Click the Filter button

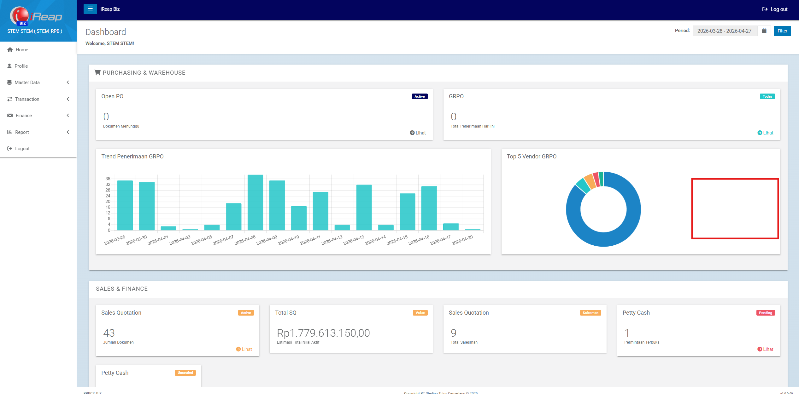tap(782, 31)
